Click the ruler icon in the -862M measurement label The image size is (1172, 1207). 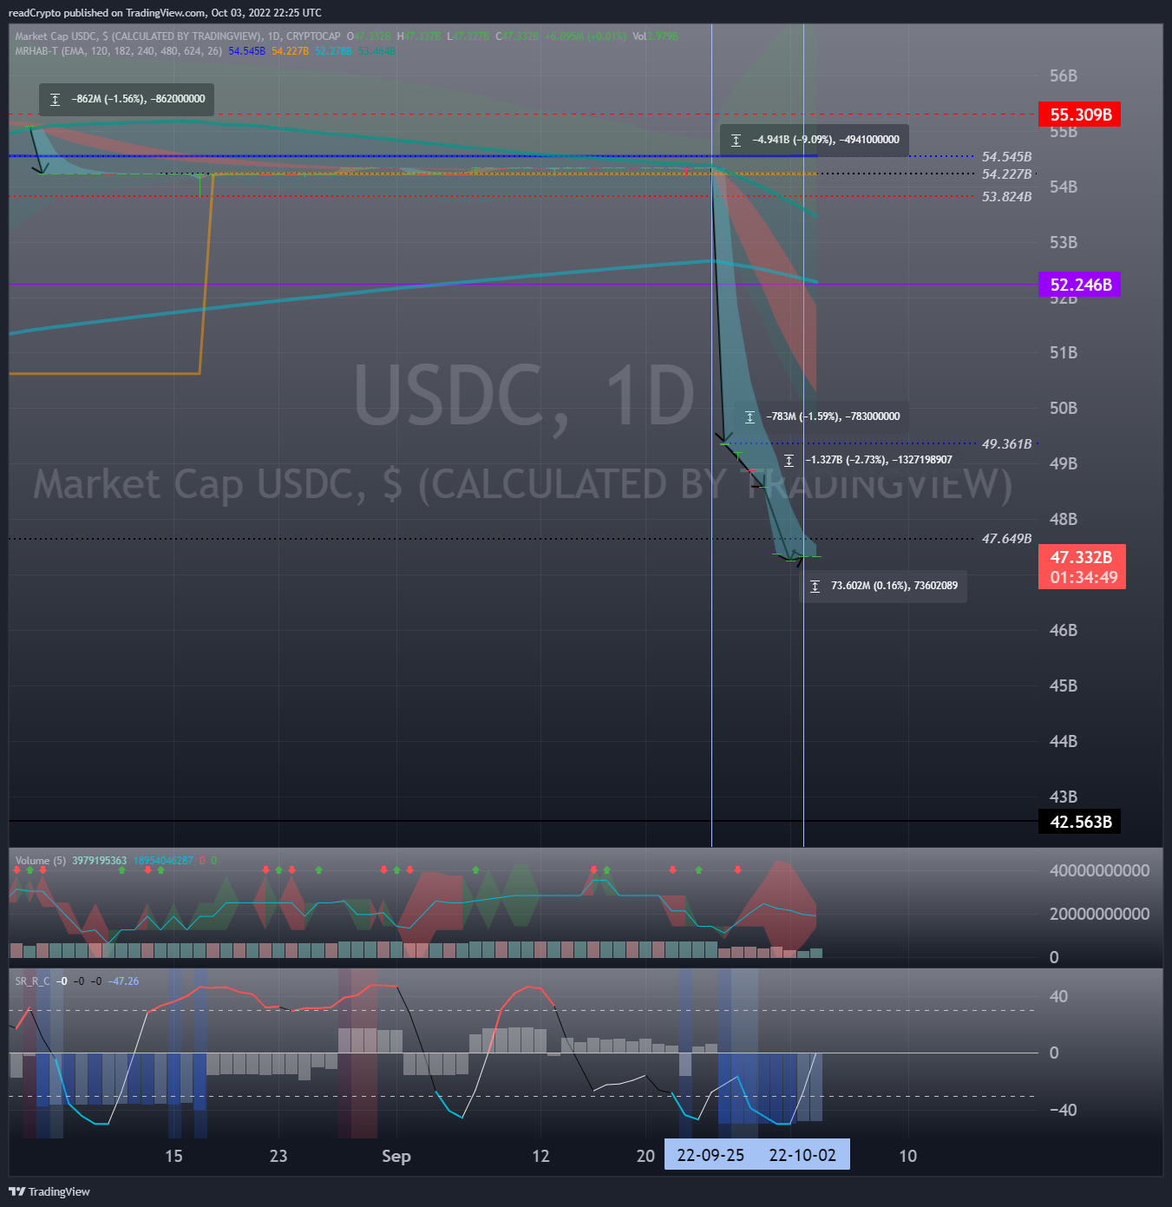[55, 100]
